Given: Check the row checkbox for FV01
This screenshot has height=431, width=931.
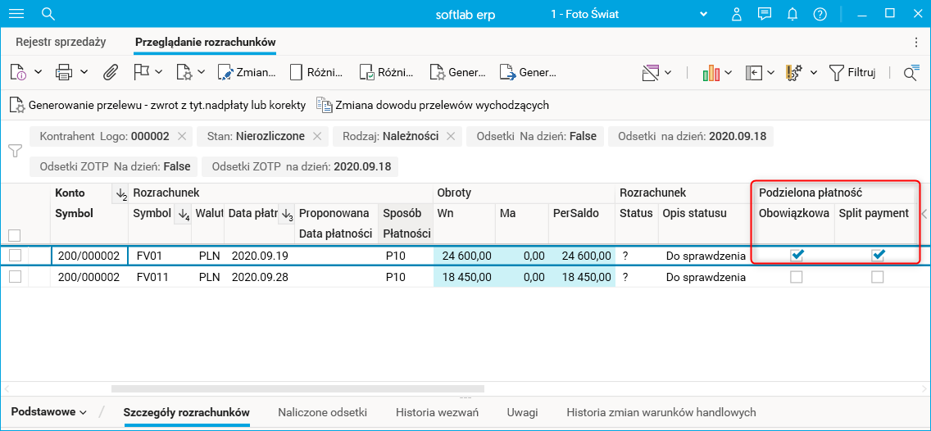Looking at the screenshot, I should point(15,256).
